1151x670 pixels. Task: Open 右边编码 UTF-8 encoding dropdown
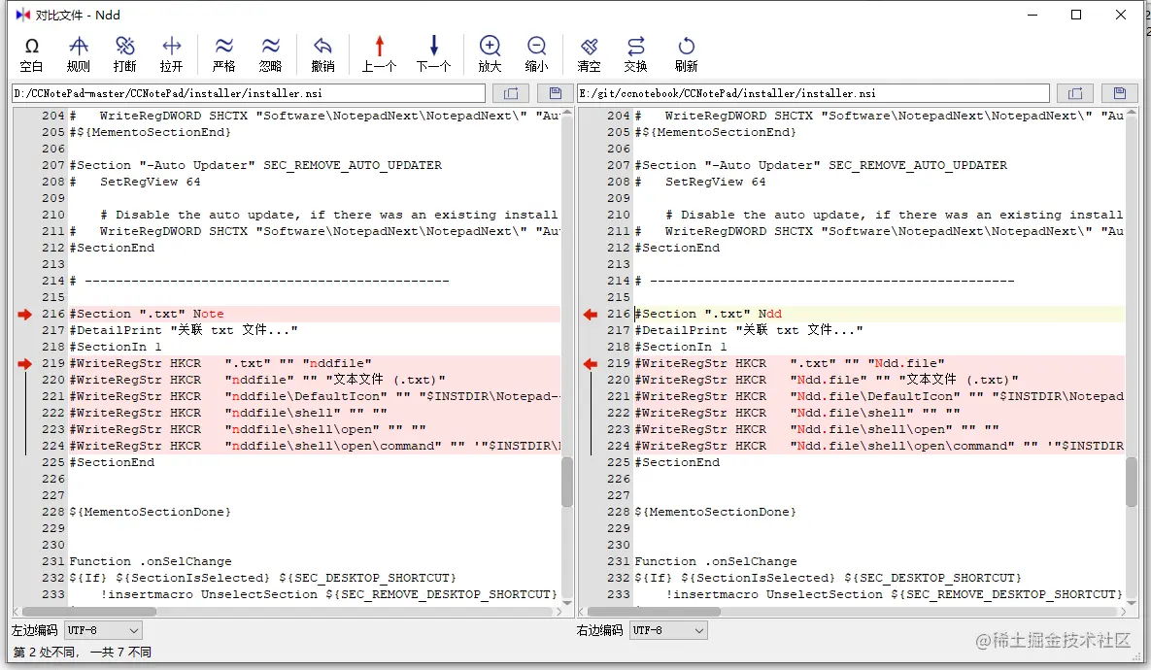click(668, 630)
